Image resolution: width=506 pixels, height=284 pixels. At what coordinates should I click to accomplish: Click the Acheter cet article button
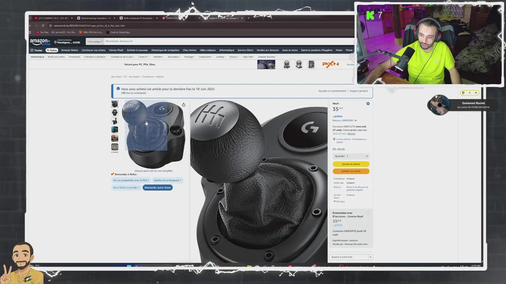point(351,171)
